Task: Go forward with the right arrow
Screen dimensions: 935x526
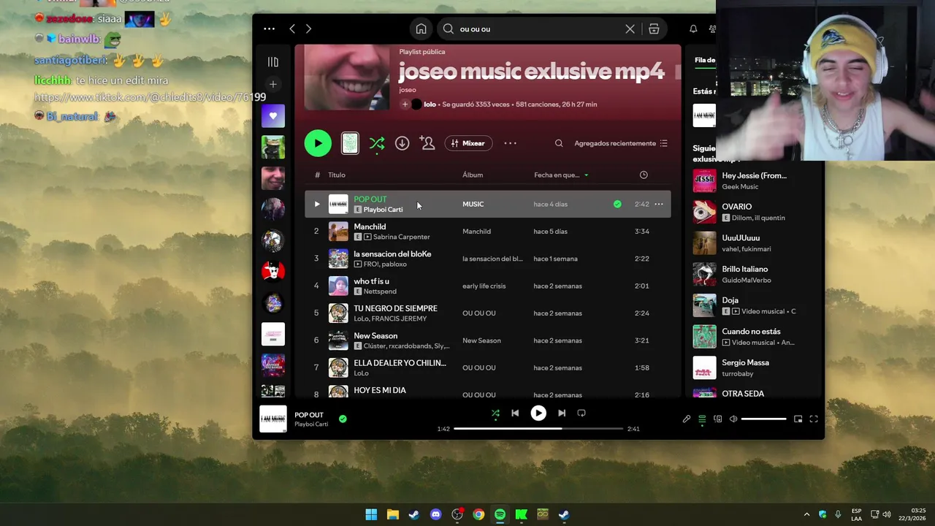Action: (x=308, y=29)
